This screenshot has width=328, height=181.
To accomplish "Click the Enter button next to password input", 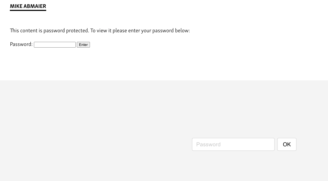I will pos(83,45).
